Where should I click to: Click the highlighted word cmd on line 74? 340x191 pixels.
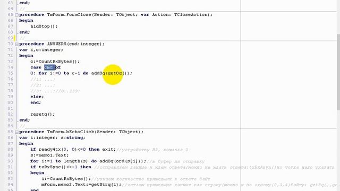(x=49, y=67)
